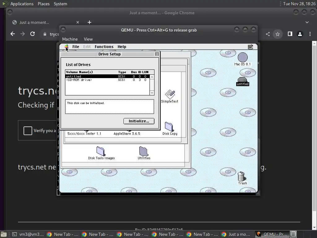Open Chrome profile menu
317x238 pixels.
[x=300, y=34]
